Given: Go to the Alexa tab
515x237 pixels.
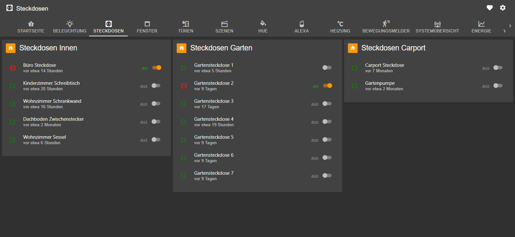Looking at the screenshot, I should (302, 27).
